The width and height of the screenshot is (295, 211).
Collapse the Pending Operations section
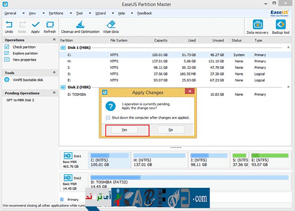pyautogui.click(x=54, y=93)
